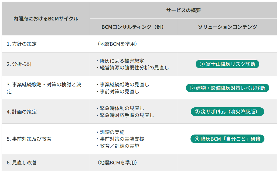279x173 pixels.
Task: Click the 6. 見直し改善 row label
Action: tap(22, 163)
